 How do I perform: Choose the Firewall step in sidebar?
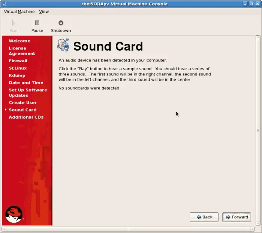[18, 61]
